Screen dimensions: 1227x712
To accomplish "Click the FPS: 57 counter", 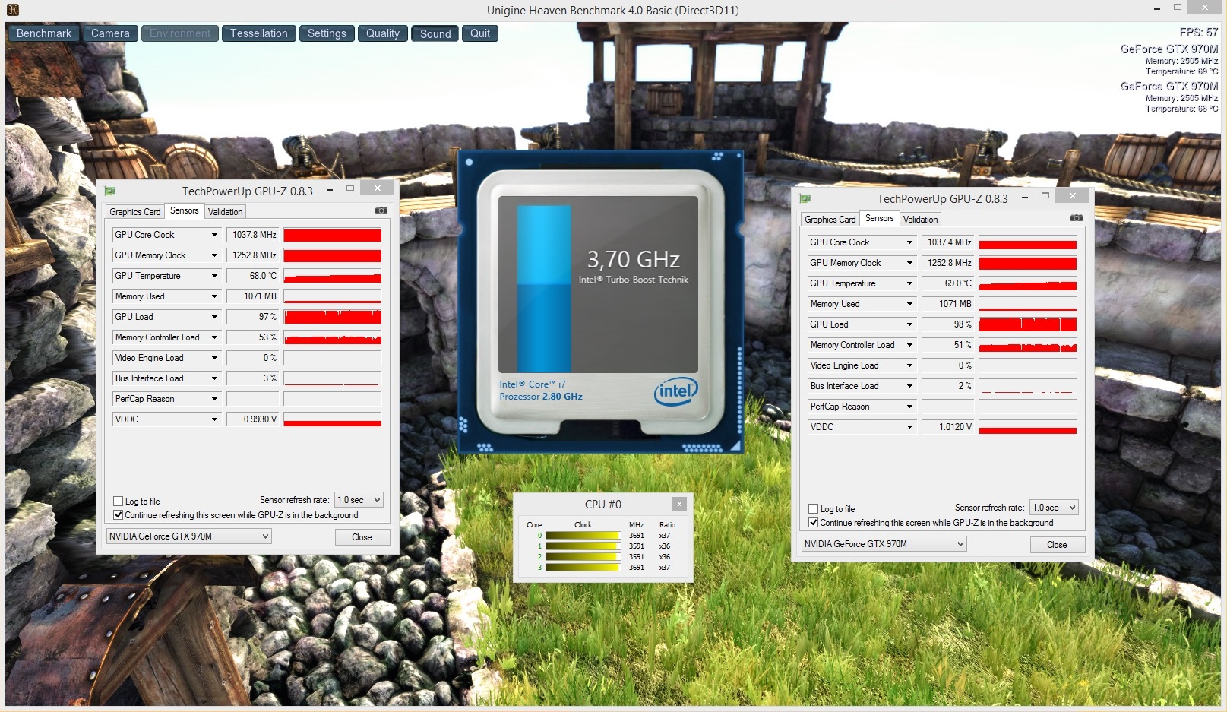I will (x=1199, y=33).
